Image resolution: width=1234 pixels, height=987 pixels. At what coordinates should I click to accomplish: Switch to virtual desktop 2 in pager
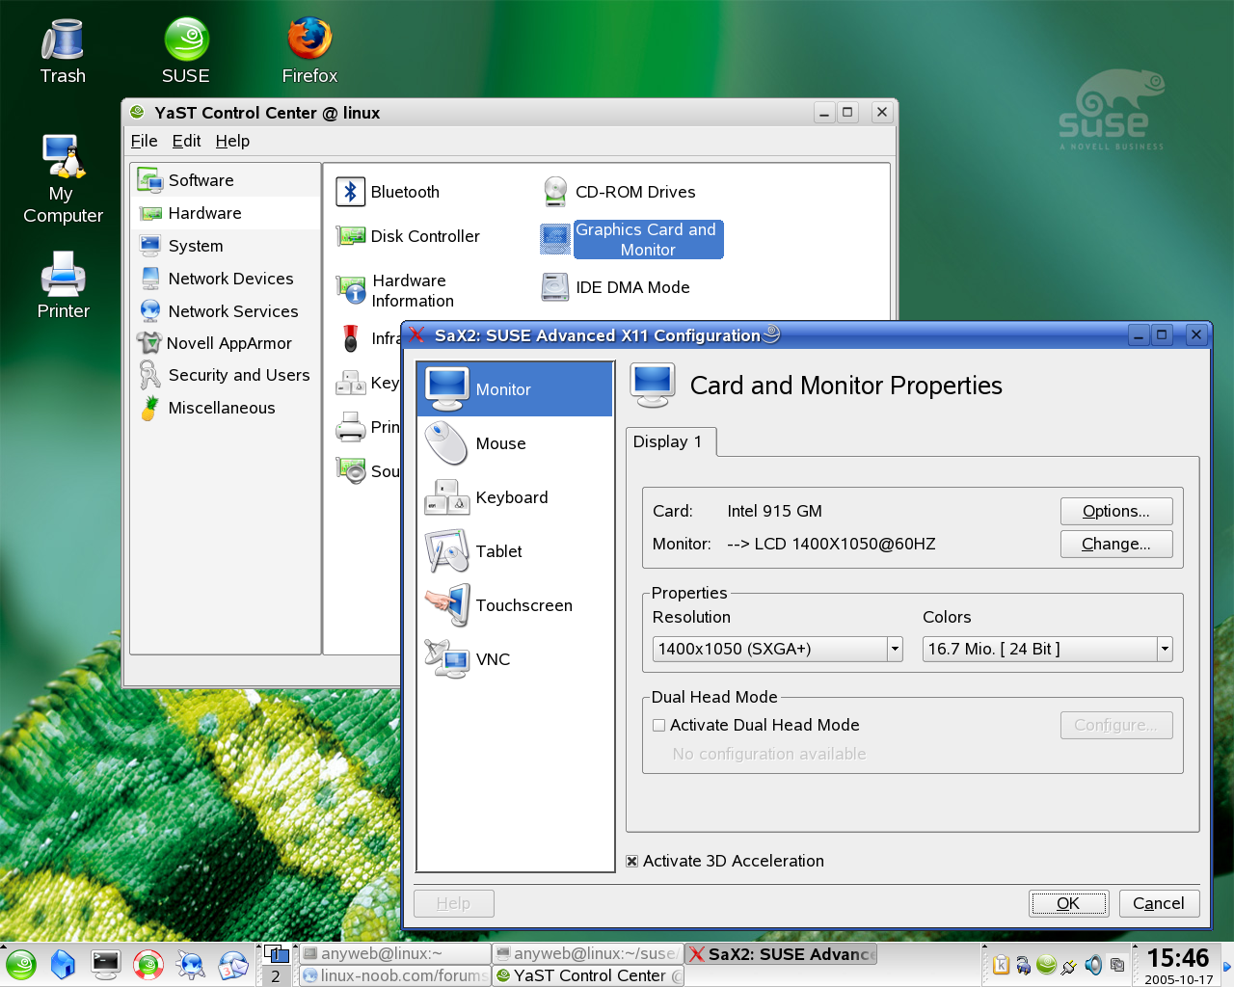(x=276, y=975)
